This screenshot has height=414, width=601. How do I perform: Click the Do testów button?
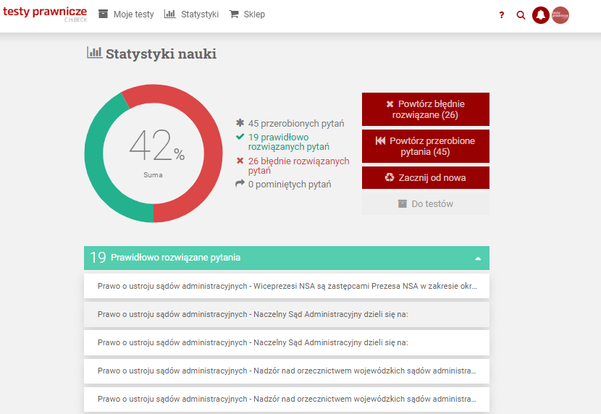tap(426, 203)
